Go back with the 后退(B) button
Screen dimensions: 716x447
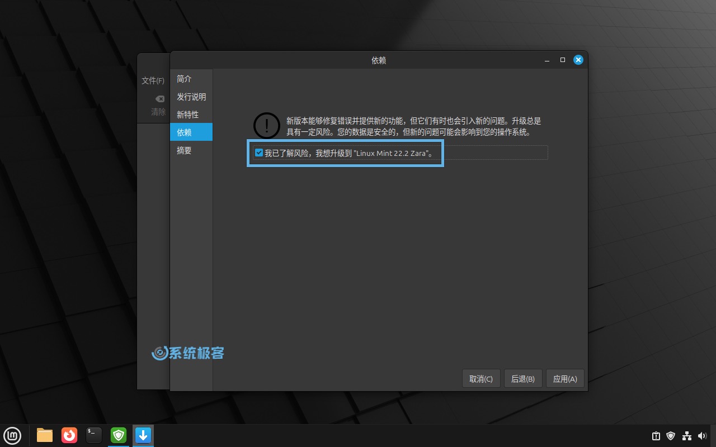[523, 379]
